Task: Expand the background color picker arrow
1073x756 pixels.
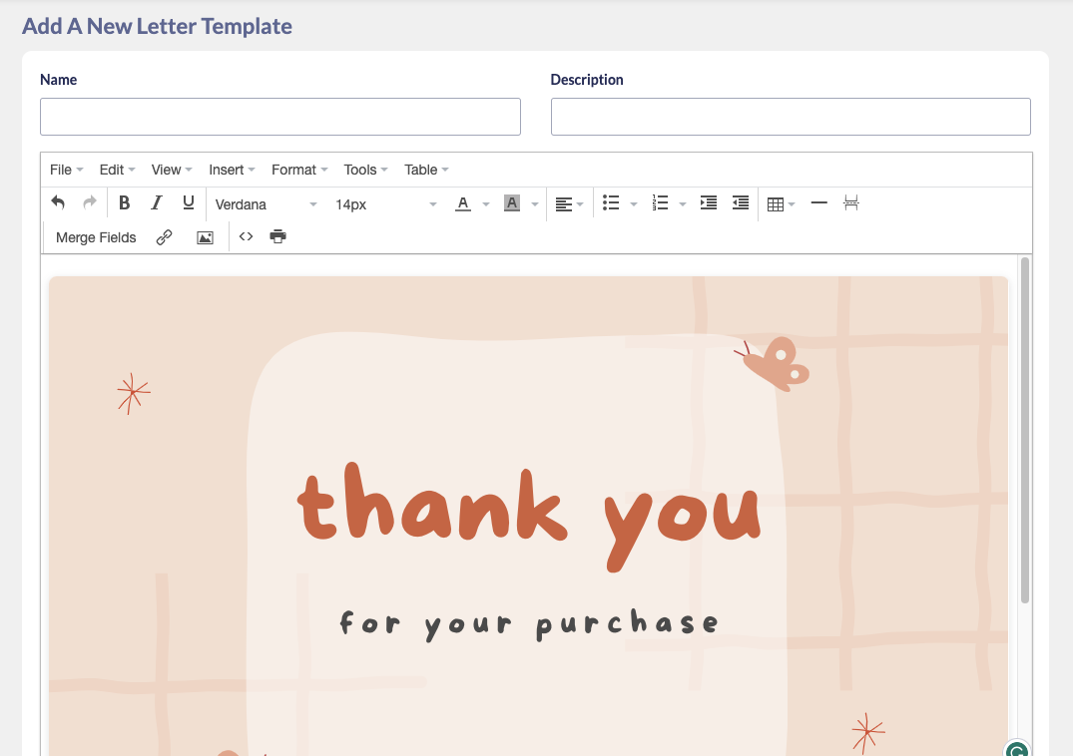Action: [x=534, y=204]
